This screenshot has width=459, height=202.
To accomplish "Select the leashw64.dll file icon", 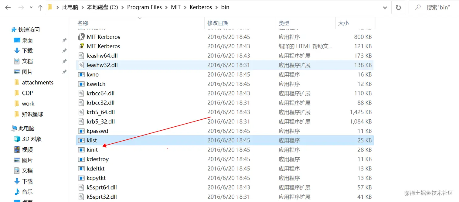I will tap(81, 56).
